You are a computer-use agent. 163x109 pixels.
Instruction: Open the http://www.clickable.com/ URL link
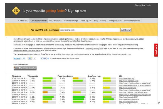click(129, 81)
